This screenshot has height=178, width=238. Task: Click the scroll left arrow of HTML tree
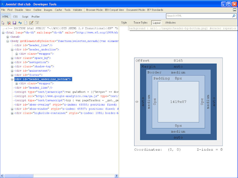[x=2, y=176]
